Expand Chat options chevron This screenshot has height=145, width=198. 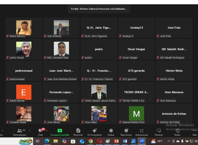coord(47,131)
